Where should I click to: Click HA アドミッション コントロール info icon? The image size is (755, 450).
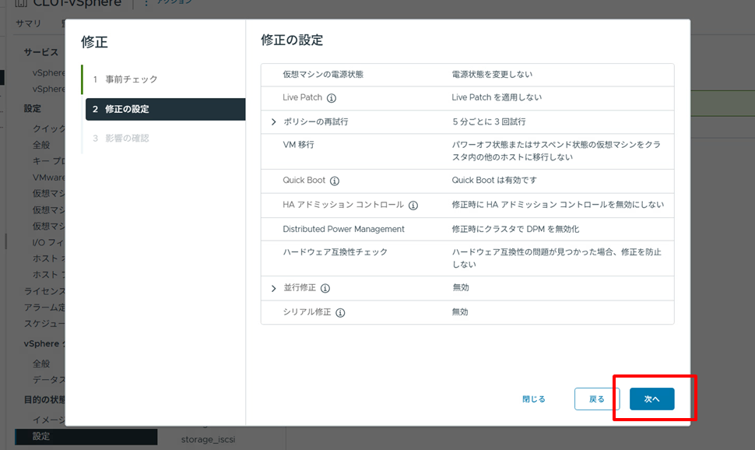[x=413, y=206]
